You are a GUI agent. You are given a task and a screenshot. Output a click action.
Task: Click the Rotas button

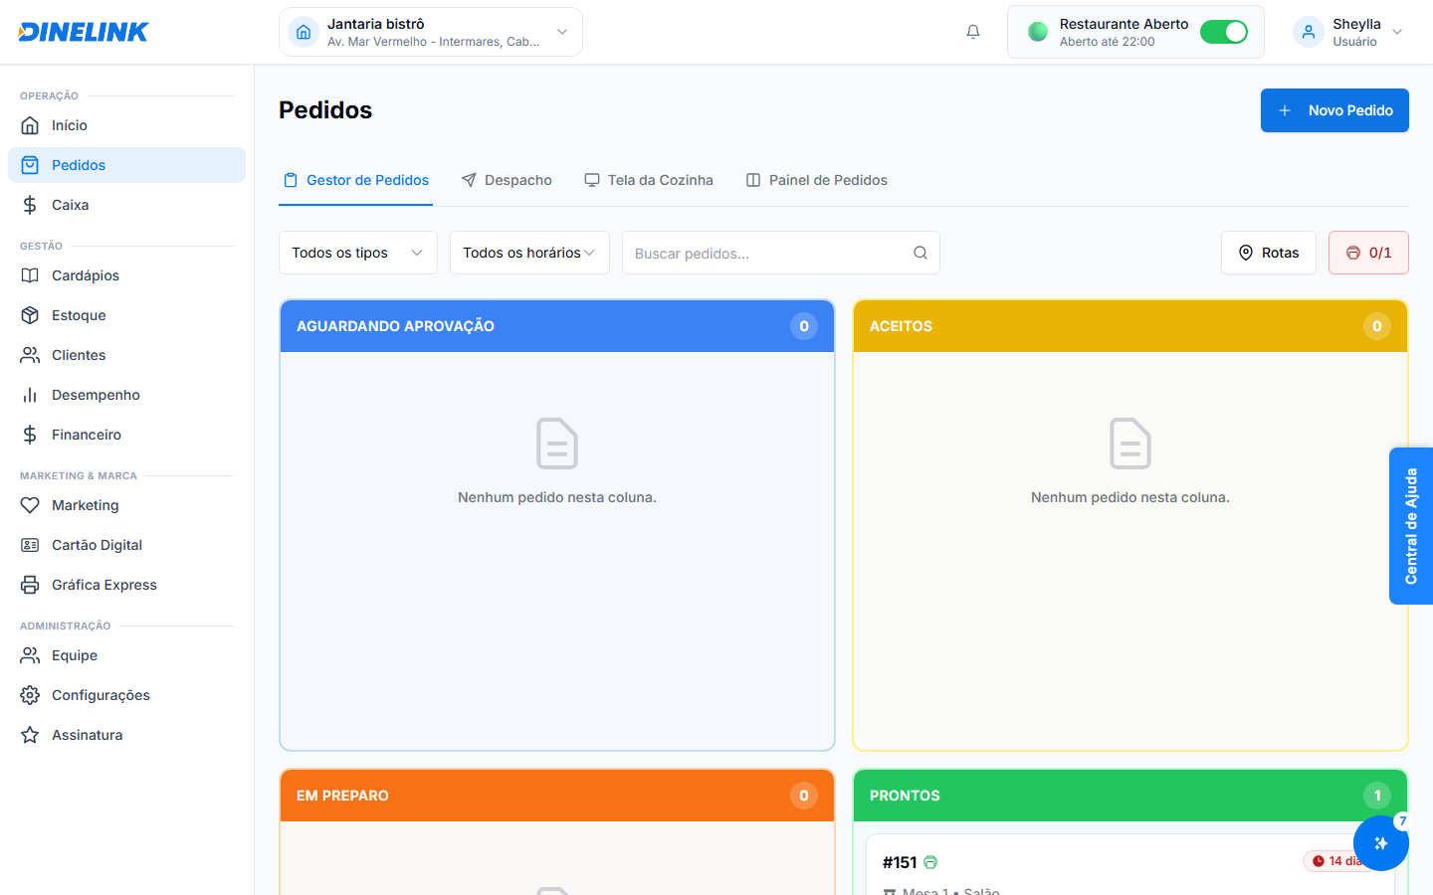coord(1269,253)
